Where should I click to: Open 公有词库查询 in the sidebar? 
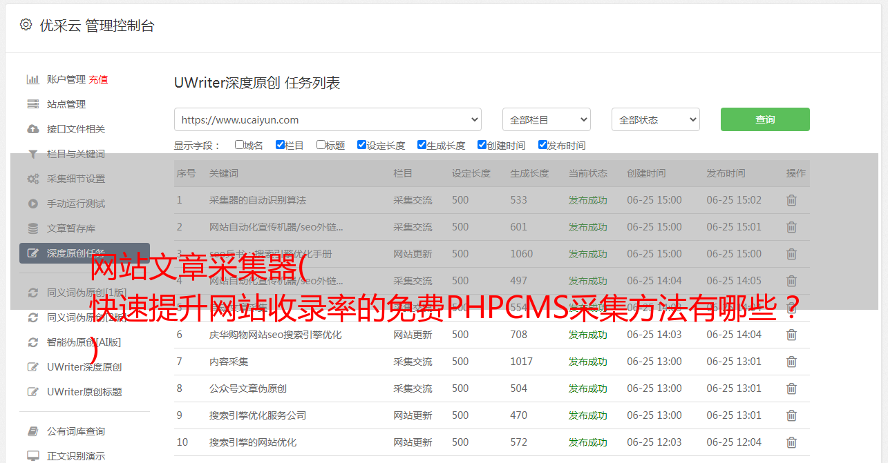(x=76, y=431)
